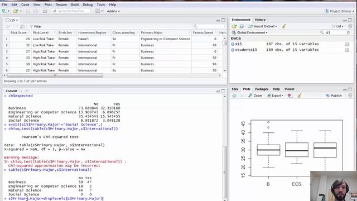Open the Help tab in lower right pane
The image size is (357, 201).
coord(276,89)
